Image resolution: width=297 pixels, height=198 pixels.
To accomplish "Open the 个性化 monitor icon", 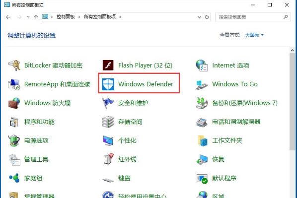I will pos(108,140).
